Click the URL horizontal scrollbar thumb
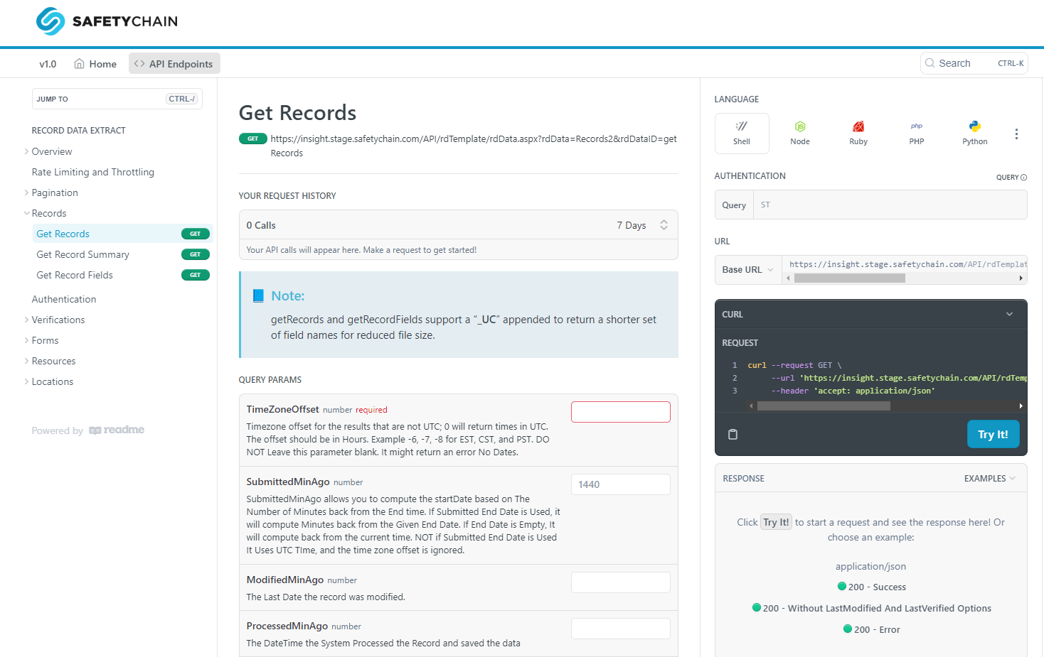The height and width of the screenshot is (657, 1044). (850, 278)
